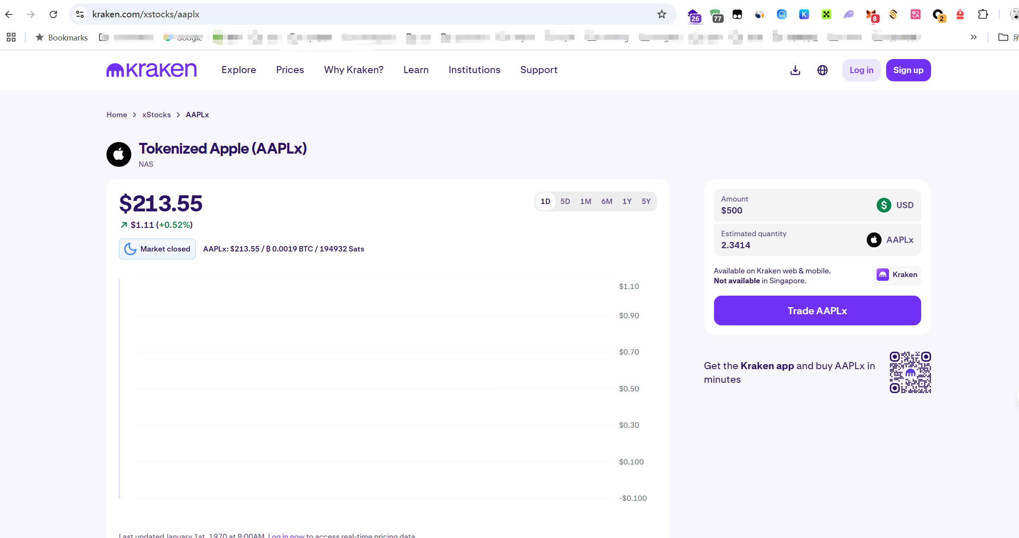Open the black circle extension with badge 2
Viewport: 1019px width, 538px height.
(939, 15)
